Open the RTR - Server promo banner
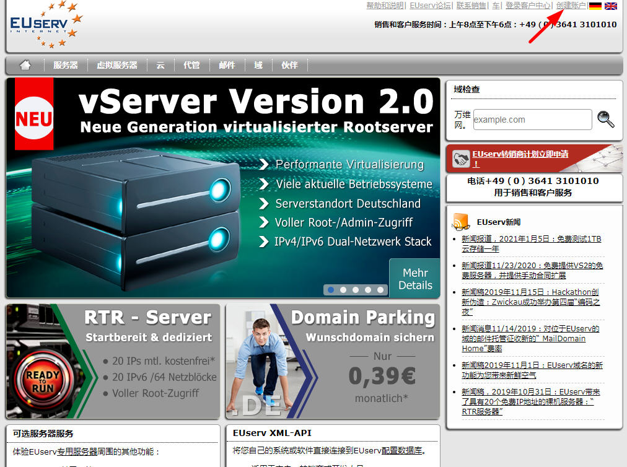 113,362
